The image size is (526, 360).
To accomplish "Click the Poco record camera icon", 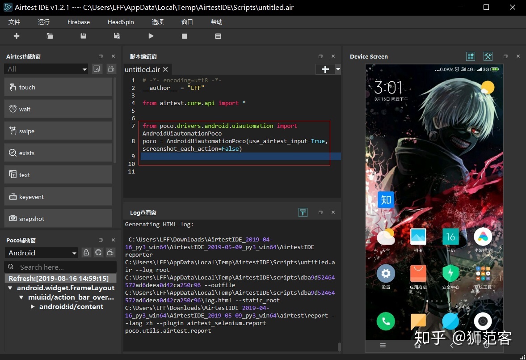I will coord(110,253).
